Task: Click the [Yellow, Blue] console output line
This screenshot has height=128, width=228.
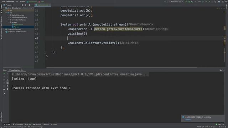Action: [x=24, y=79]
